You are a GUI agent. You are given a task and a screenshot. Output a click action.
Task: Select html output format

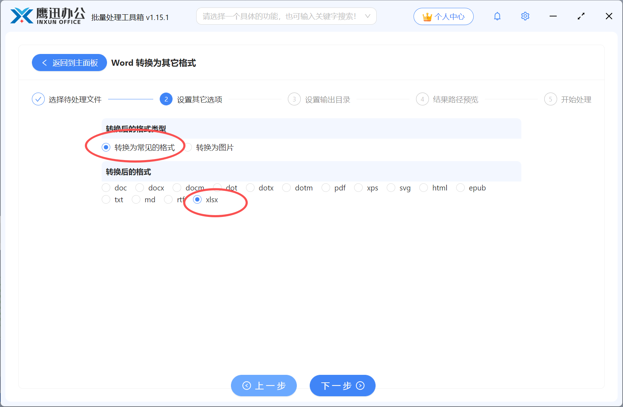[x=424, y=188]
